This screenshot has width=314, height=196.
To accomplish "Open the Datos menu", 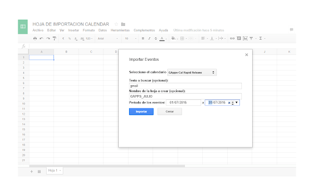I will point(103,30).
